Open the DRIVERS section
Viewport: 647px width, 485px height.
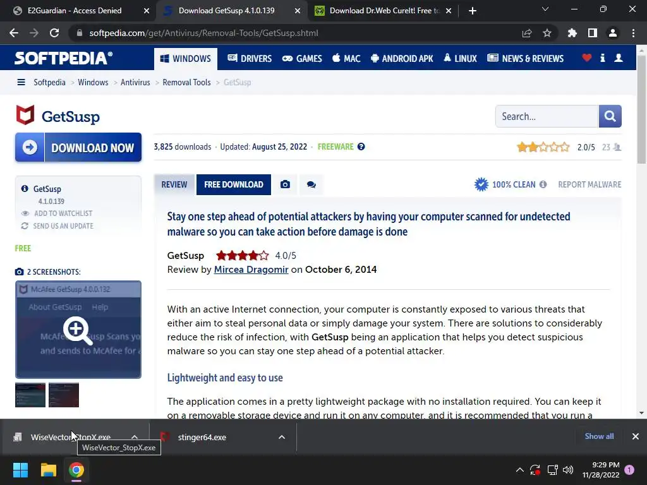[250, 59]
